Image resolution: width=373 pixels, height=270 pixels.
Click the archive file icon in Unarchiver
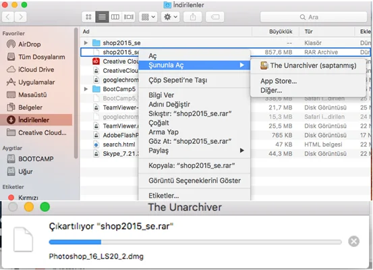[23, 239]
